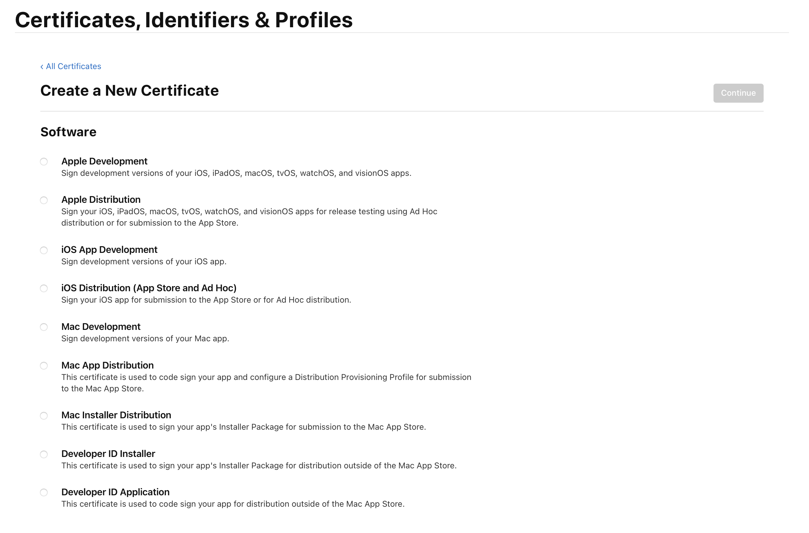The width and height of the screenshot is (809, 533).
Task: Select the Apple Distribution radio button
Action: [44, 201]
